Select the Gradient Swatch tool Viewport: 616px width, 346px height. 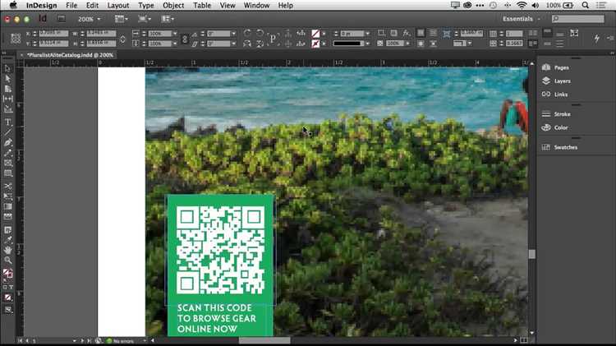pyautogui.click(x=7, y=206)
